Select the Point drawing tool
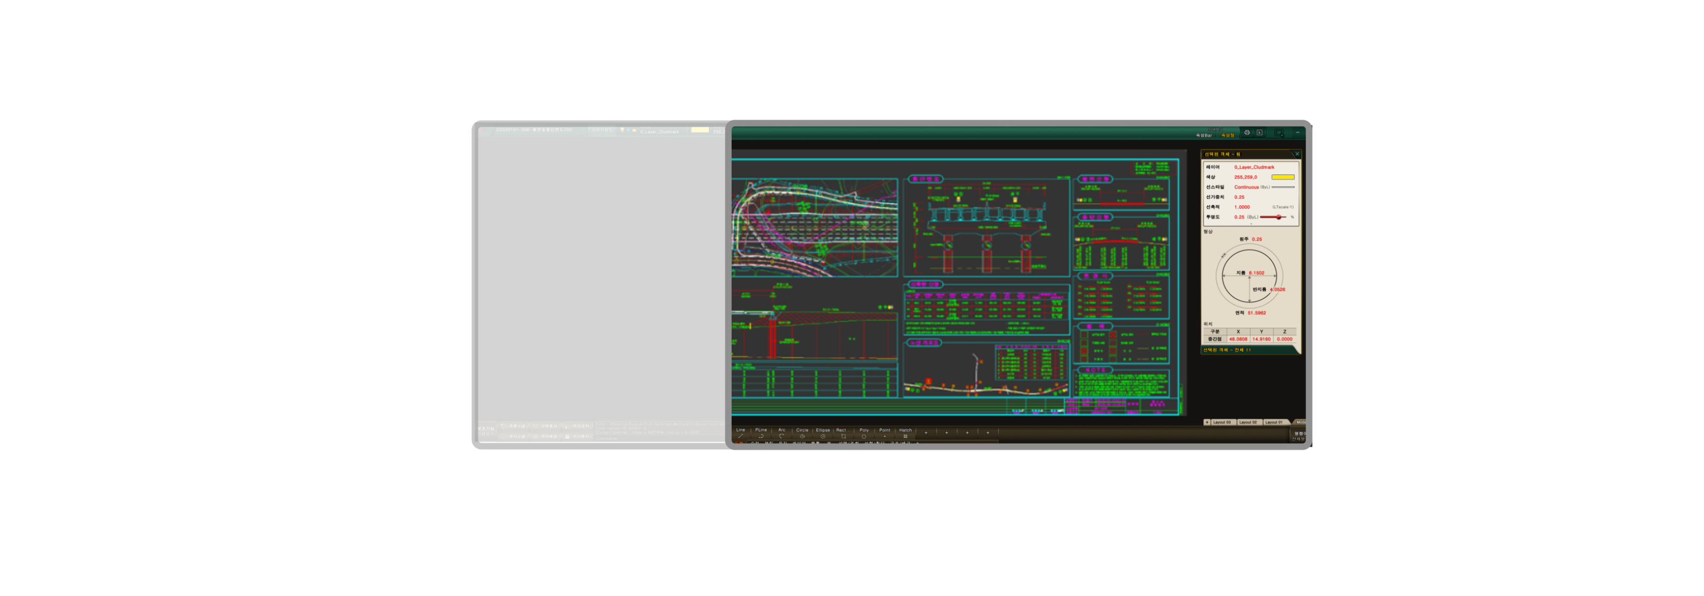Image resolution: width=1704 pixels, height=596 pixels. [884, 433]
